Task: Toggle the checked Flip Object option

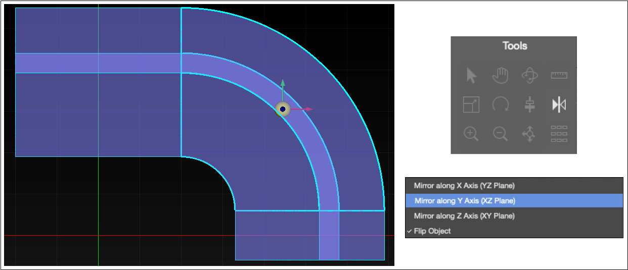Action: point(514,231)
